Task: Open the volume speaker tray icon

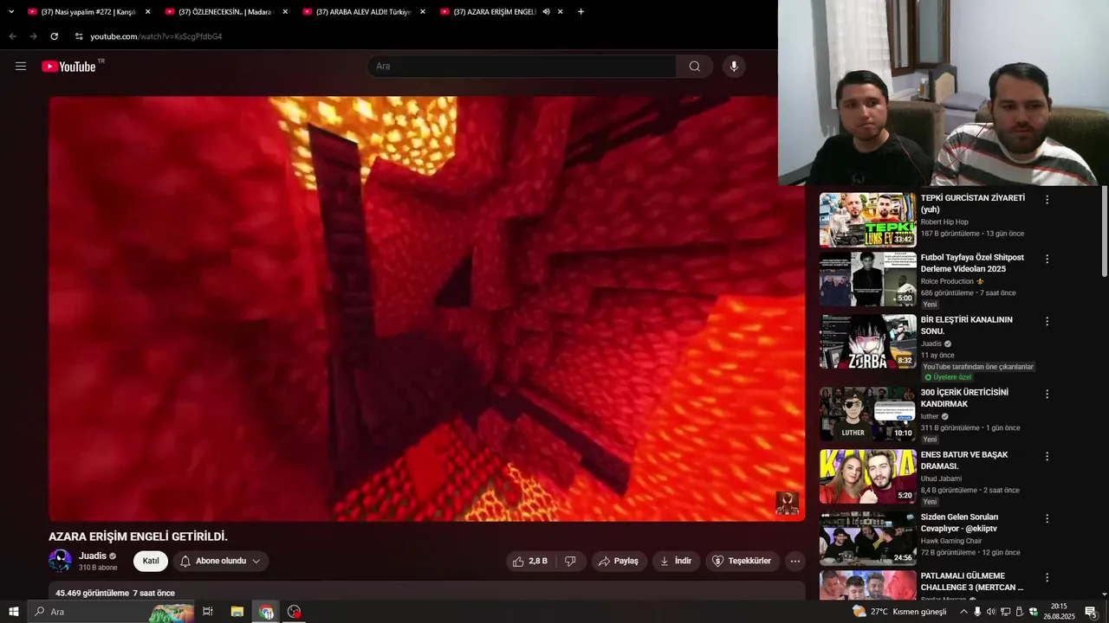Action: pos(991,612)
